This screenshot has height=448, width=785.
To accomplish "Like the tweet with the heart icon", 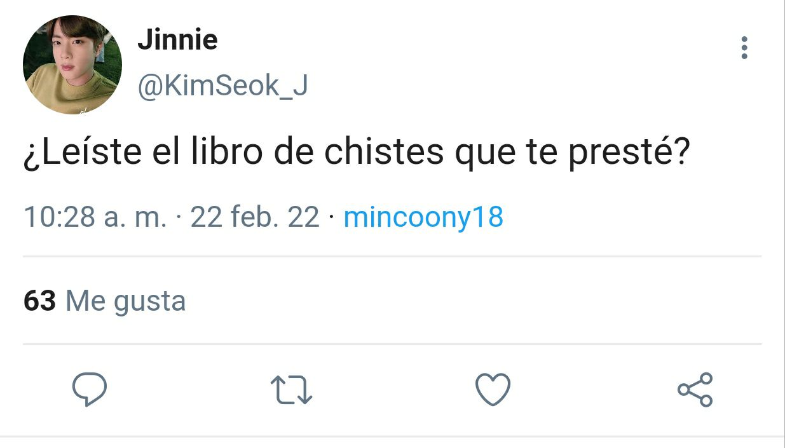I will coord(493,389).
